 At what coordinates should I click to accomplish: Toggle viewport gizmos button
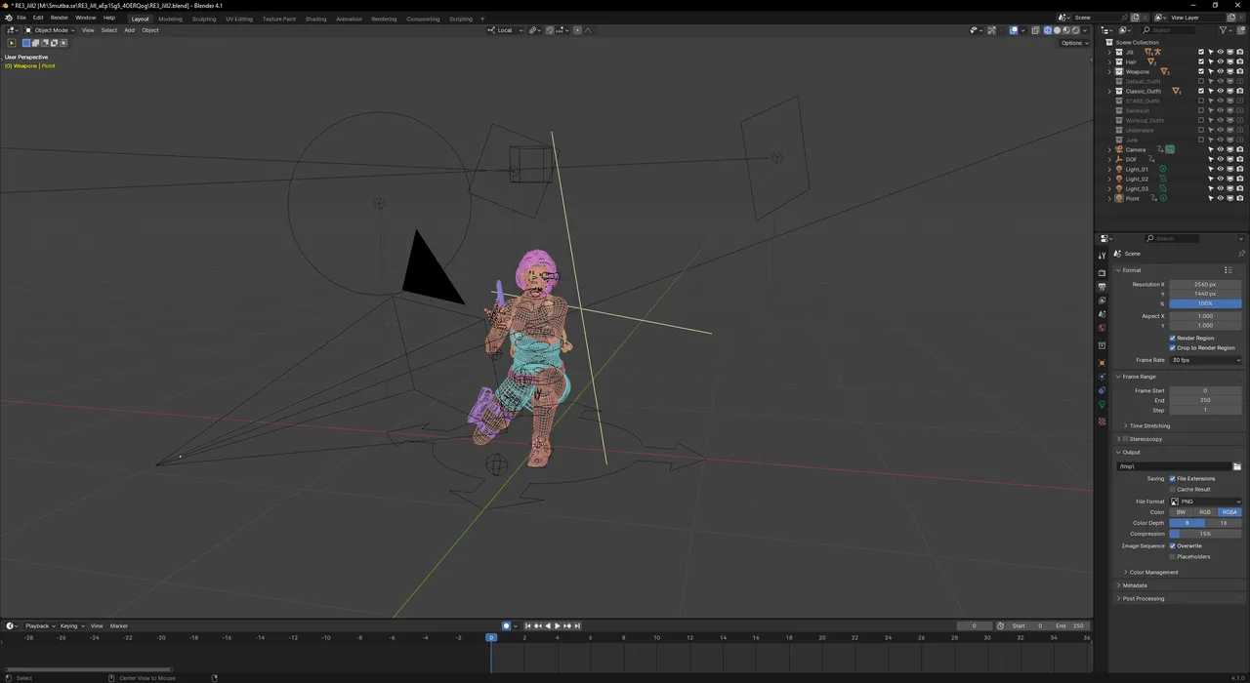click(992, 30)
